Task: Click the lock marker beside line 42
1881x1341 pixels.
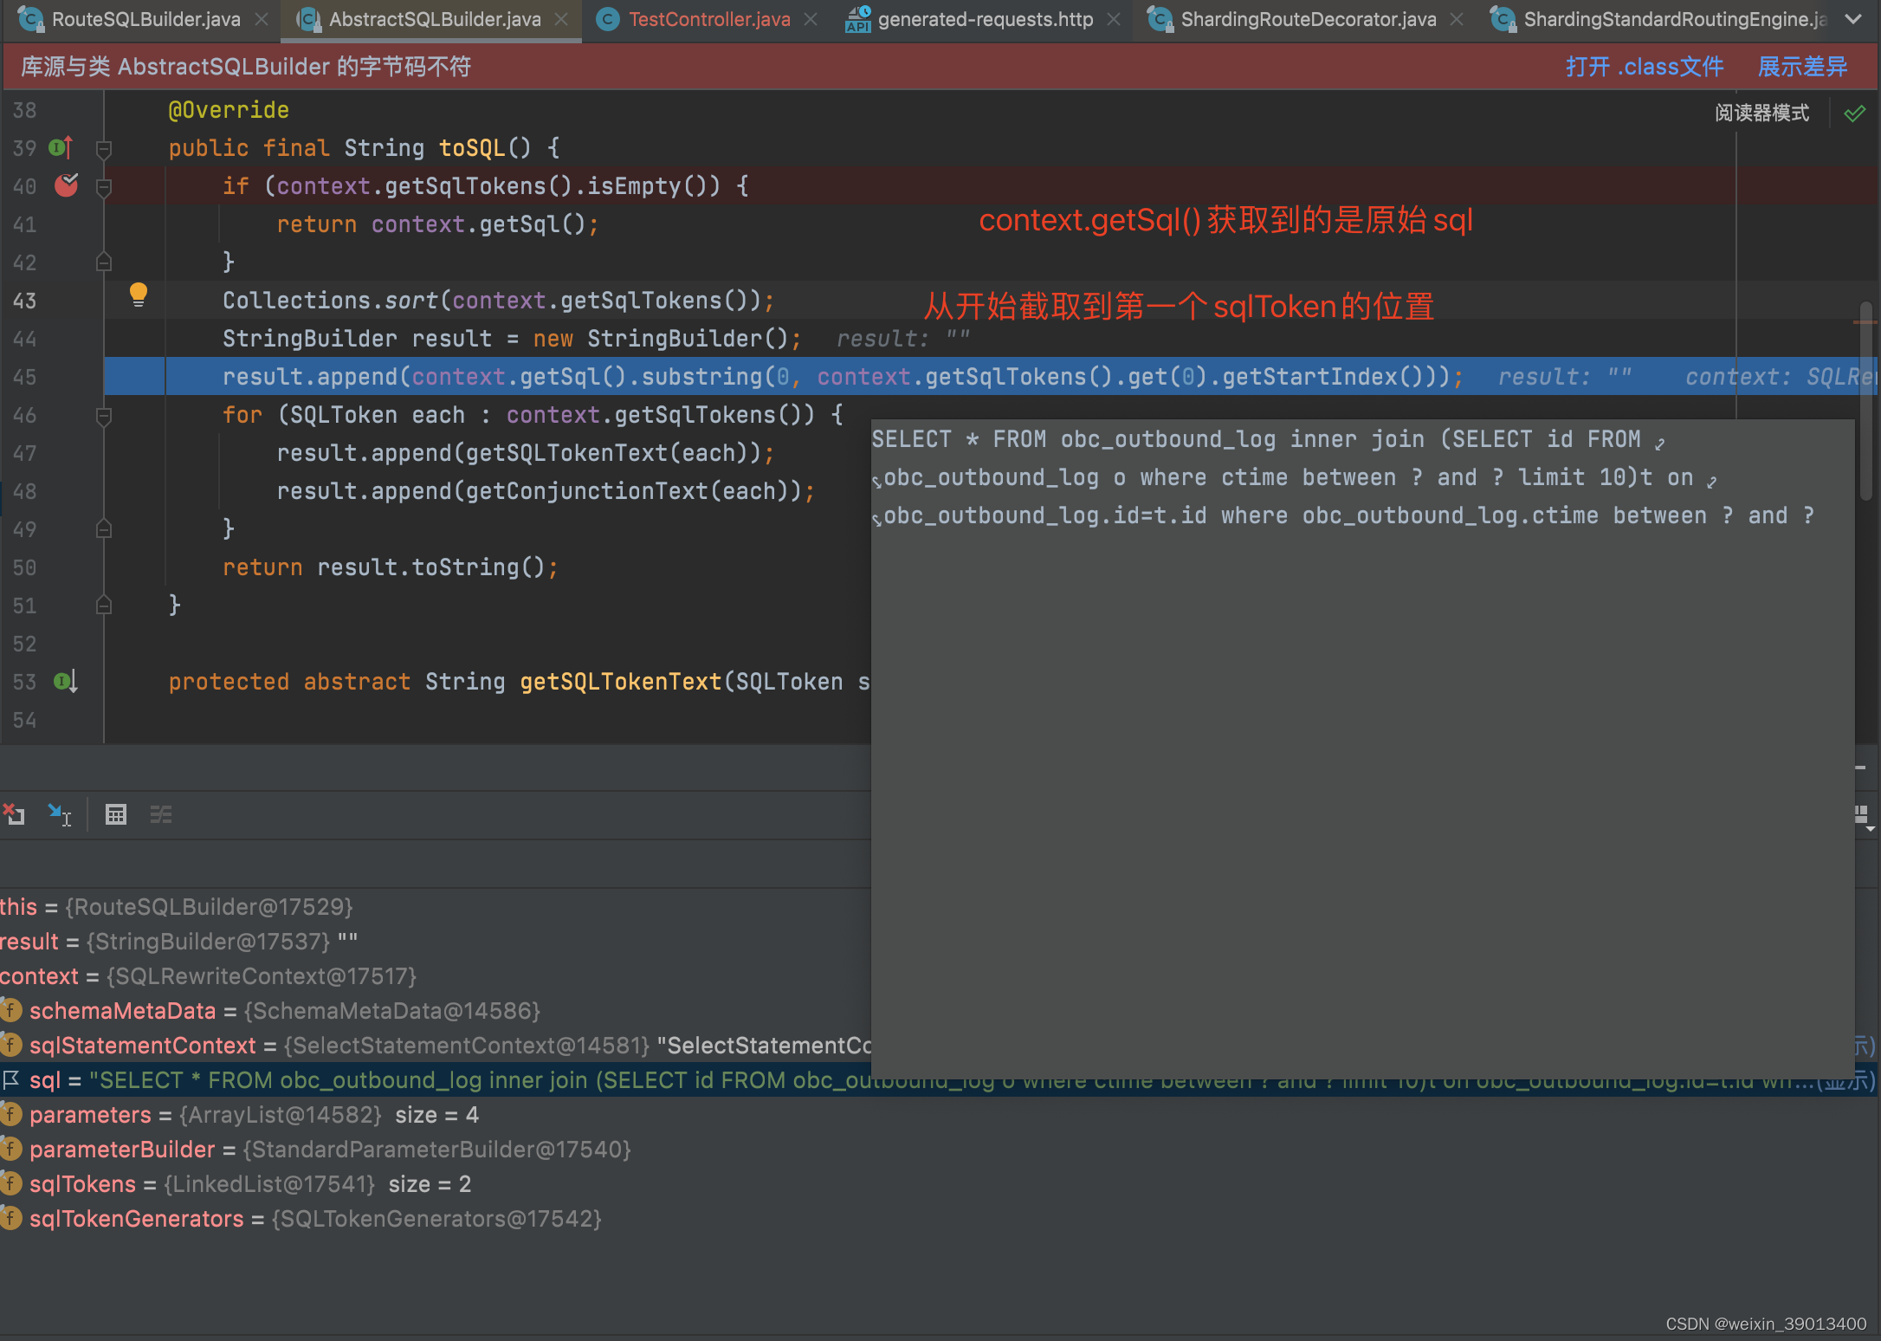Action: click(103, 262)
